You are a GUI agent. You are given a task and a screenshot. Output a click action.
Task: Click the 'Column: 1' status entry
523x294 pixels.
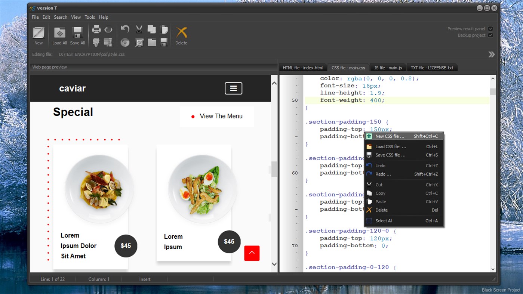(99, 279)
